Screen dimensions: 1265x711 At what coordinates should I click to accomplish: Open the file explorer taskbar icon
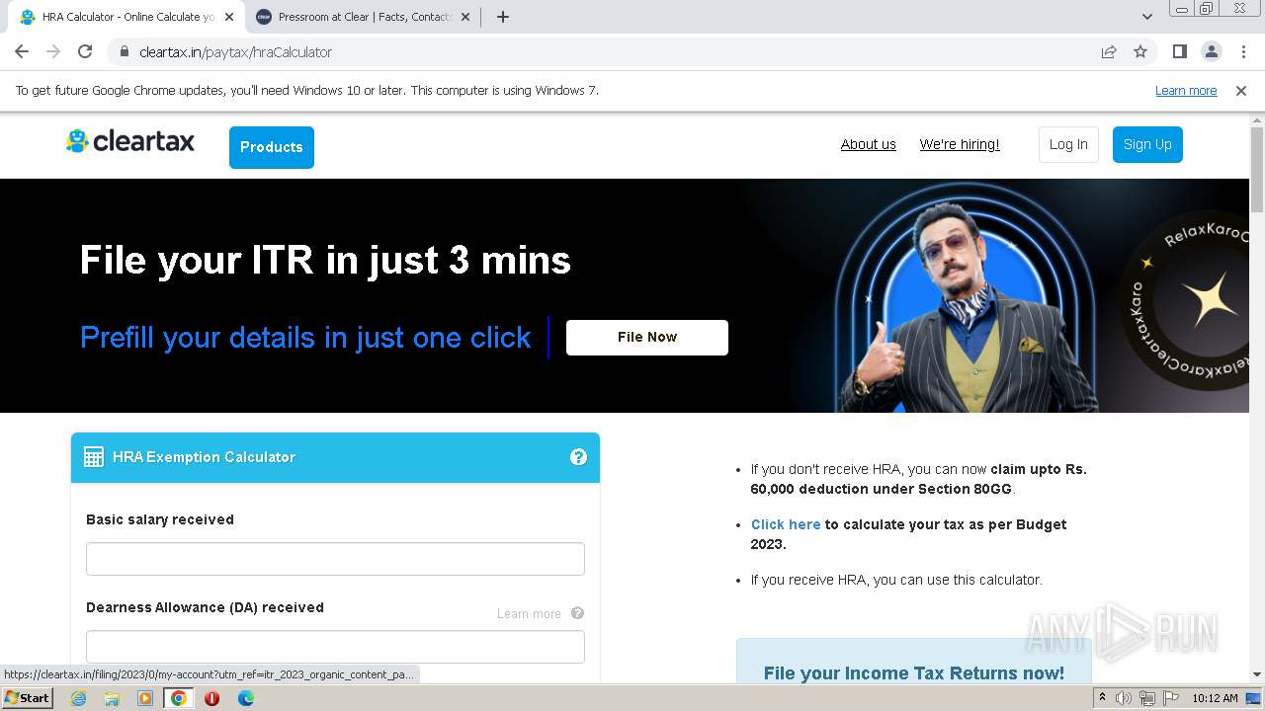[x=112, y=698]
